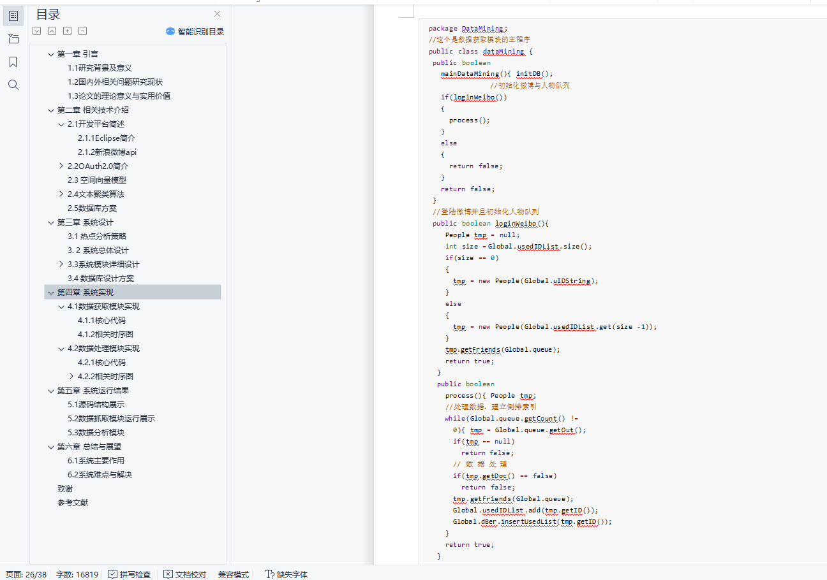The height and width of the screenshot is (580, 827).
Task: Select the 2.1.2新浪微博api entry
Action: click(x=107, y=152)
